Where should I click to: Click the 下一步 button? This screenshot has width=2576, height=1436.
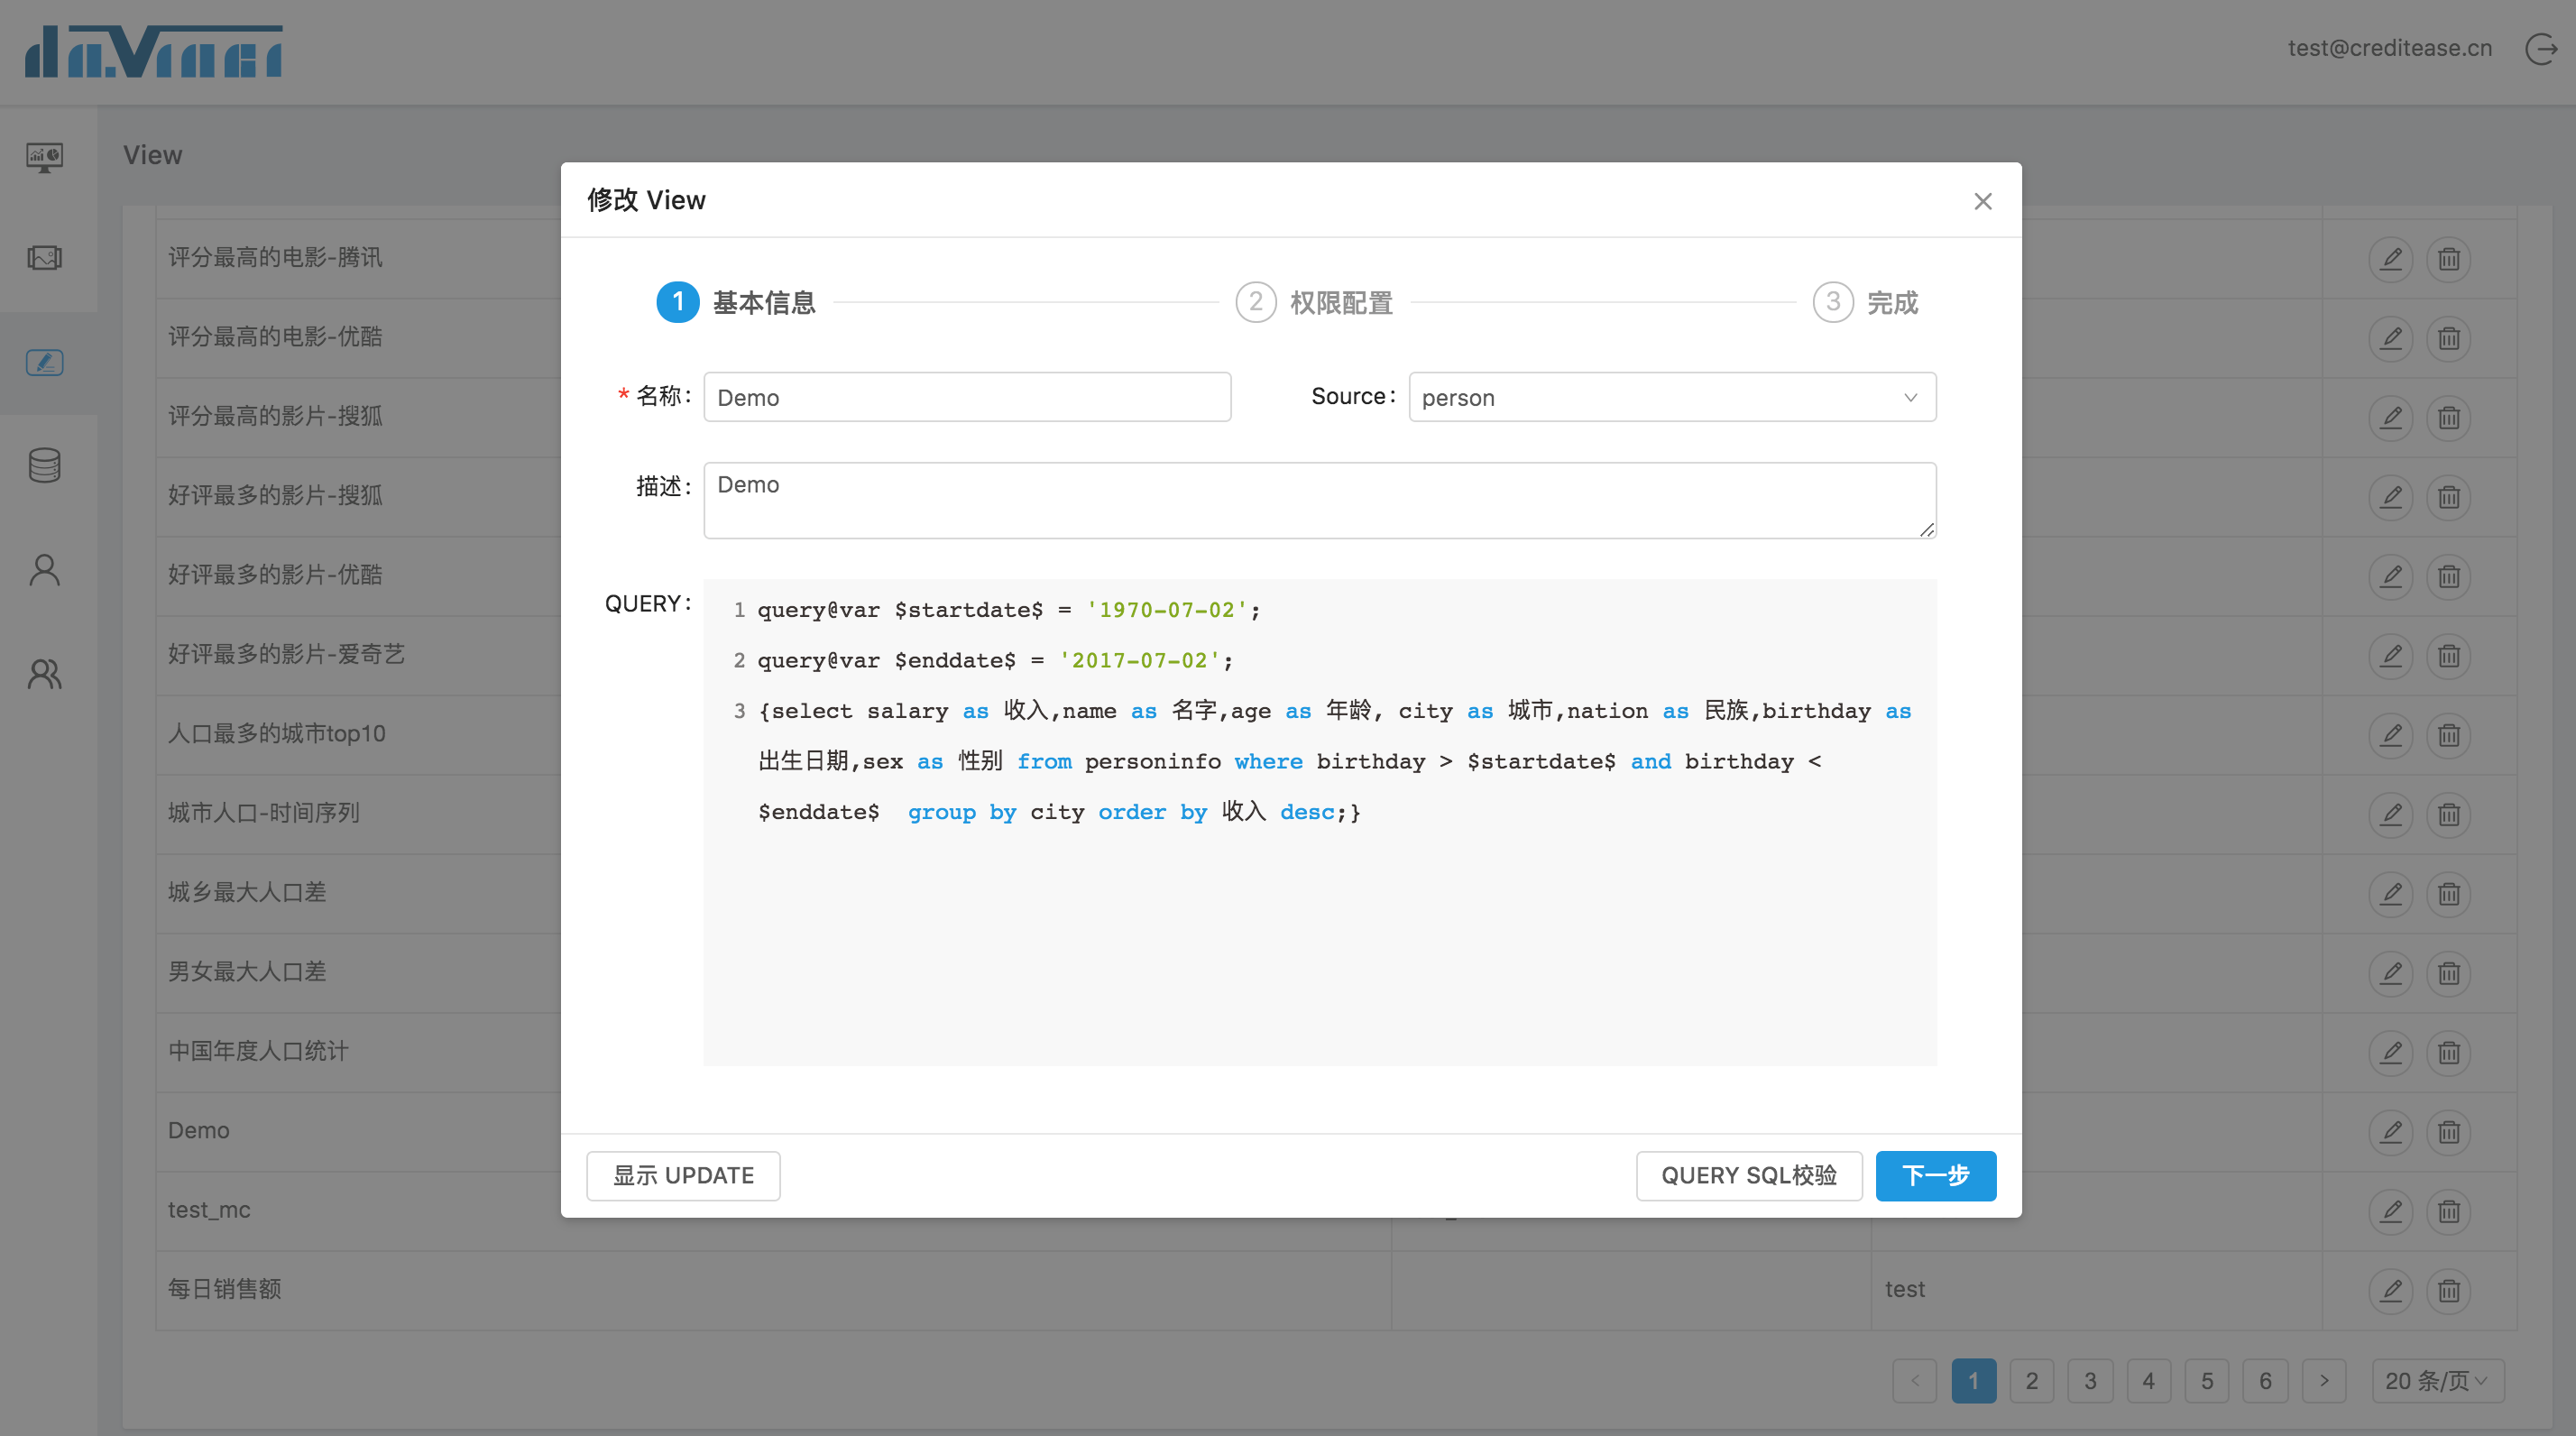tap(1935, 1175)
